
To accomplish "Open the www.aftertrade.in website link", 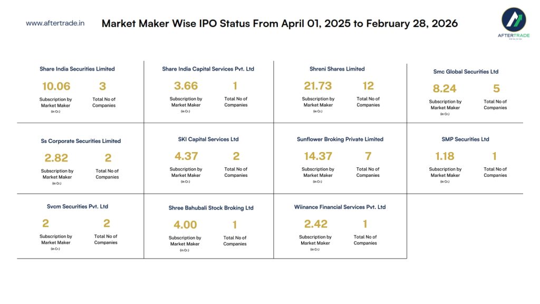I will click(x=55, y=23).
